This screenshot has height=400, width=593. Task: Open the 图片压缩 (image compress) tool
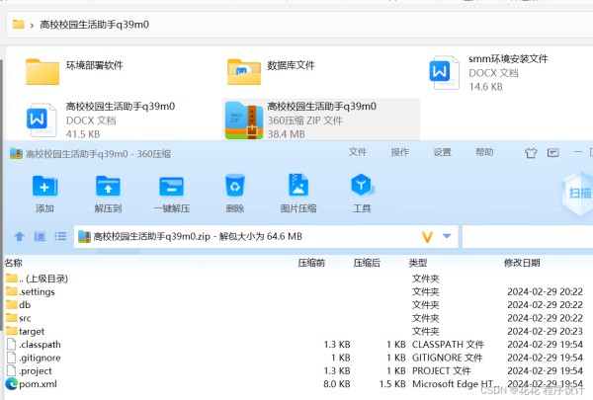click(x=298, y=185)
